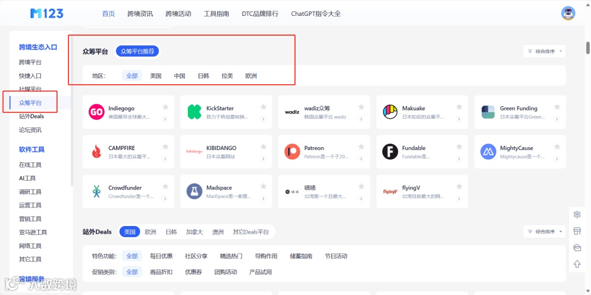This screenshot has width=591, height=295.
Task: Go to 亚马逊工具 in the sidebar
Action: tap(33, 233)
